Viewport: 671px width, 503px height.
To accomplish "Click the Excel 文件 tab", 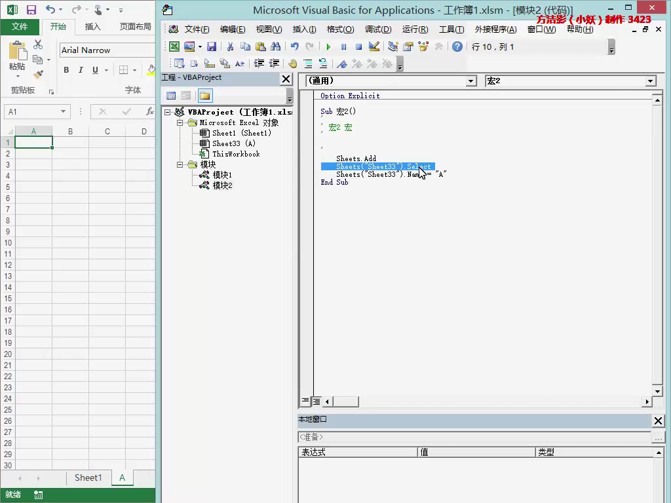I will (x=20, y=26).
